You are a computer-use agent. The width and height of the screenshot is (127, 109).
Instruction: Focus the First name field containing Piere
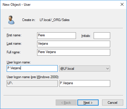tap(57, 35)
